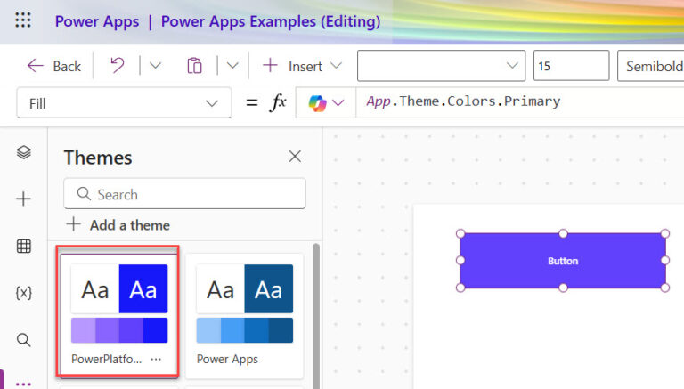Open the Copilot formula assistant dropdown

(326, 103)
